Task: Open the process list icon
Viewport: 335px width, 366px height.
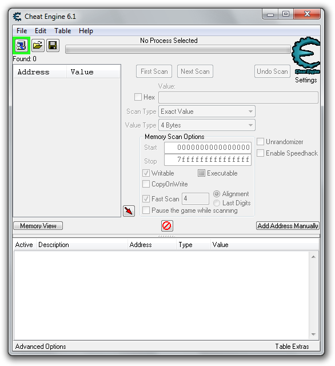Action: (21, 45)
